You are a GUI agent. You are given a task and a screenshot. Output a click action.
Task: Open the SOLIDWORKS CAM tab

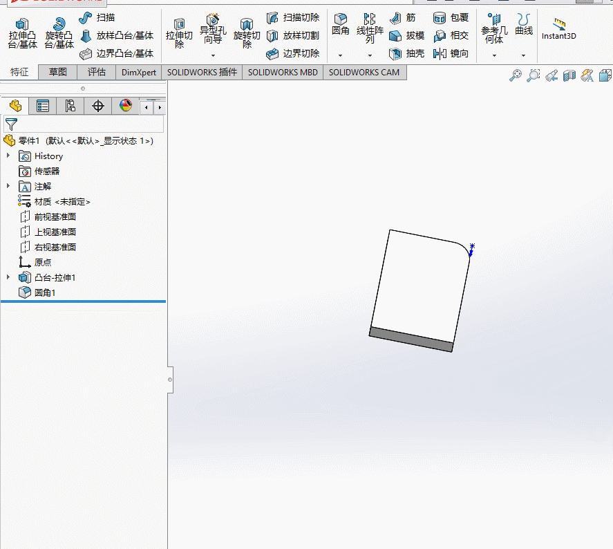(x=364, y=73)
